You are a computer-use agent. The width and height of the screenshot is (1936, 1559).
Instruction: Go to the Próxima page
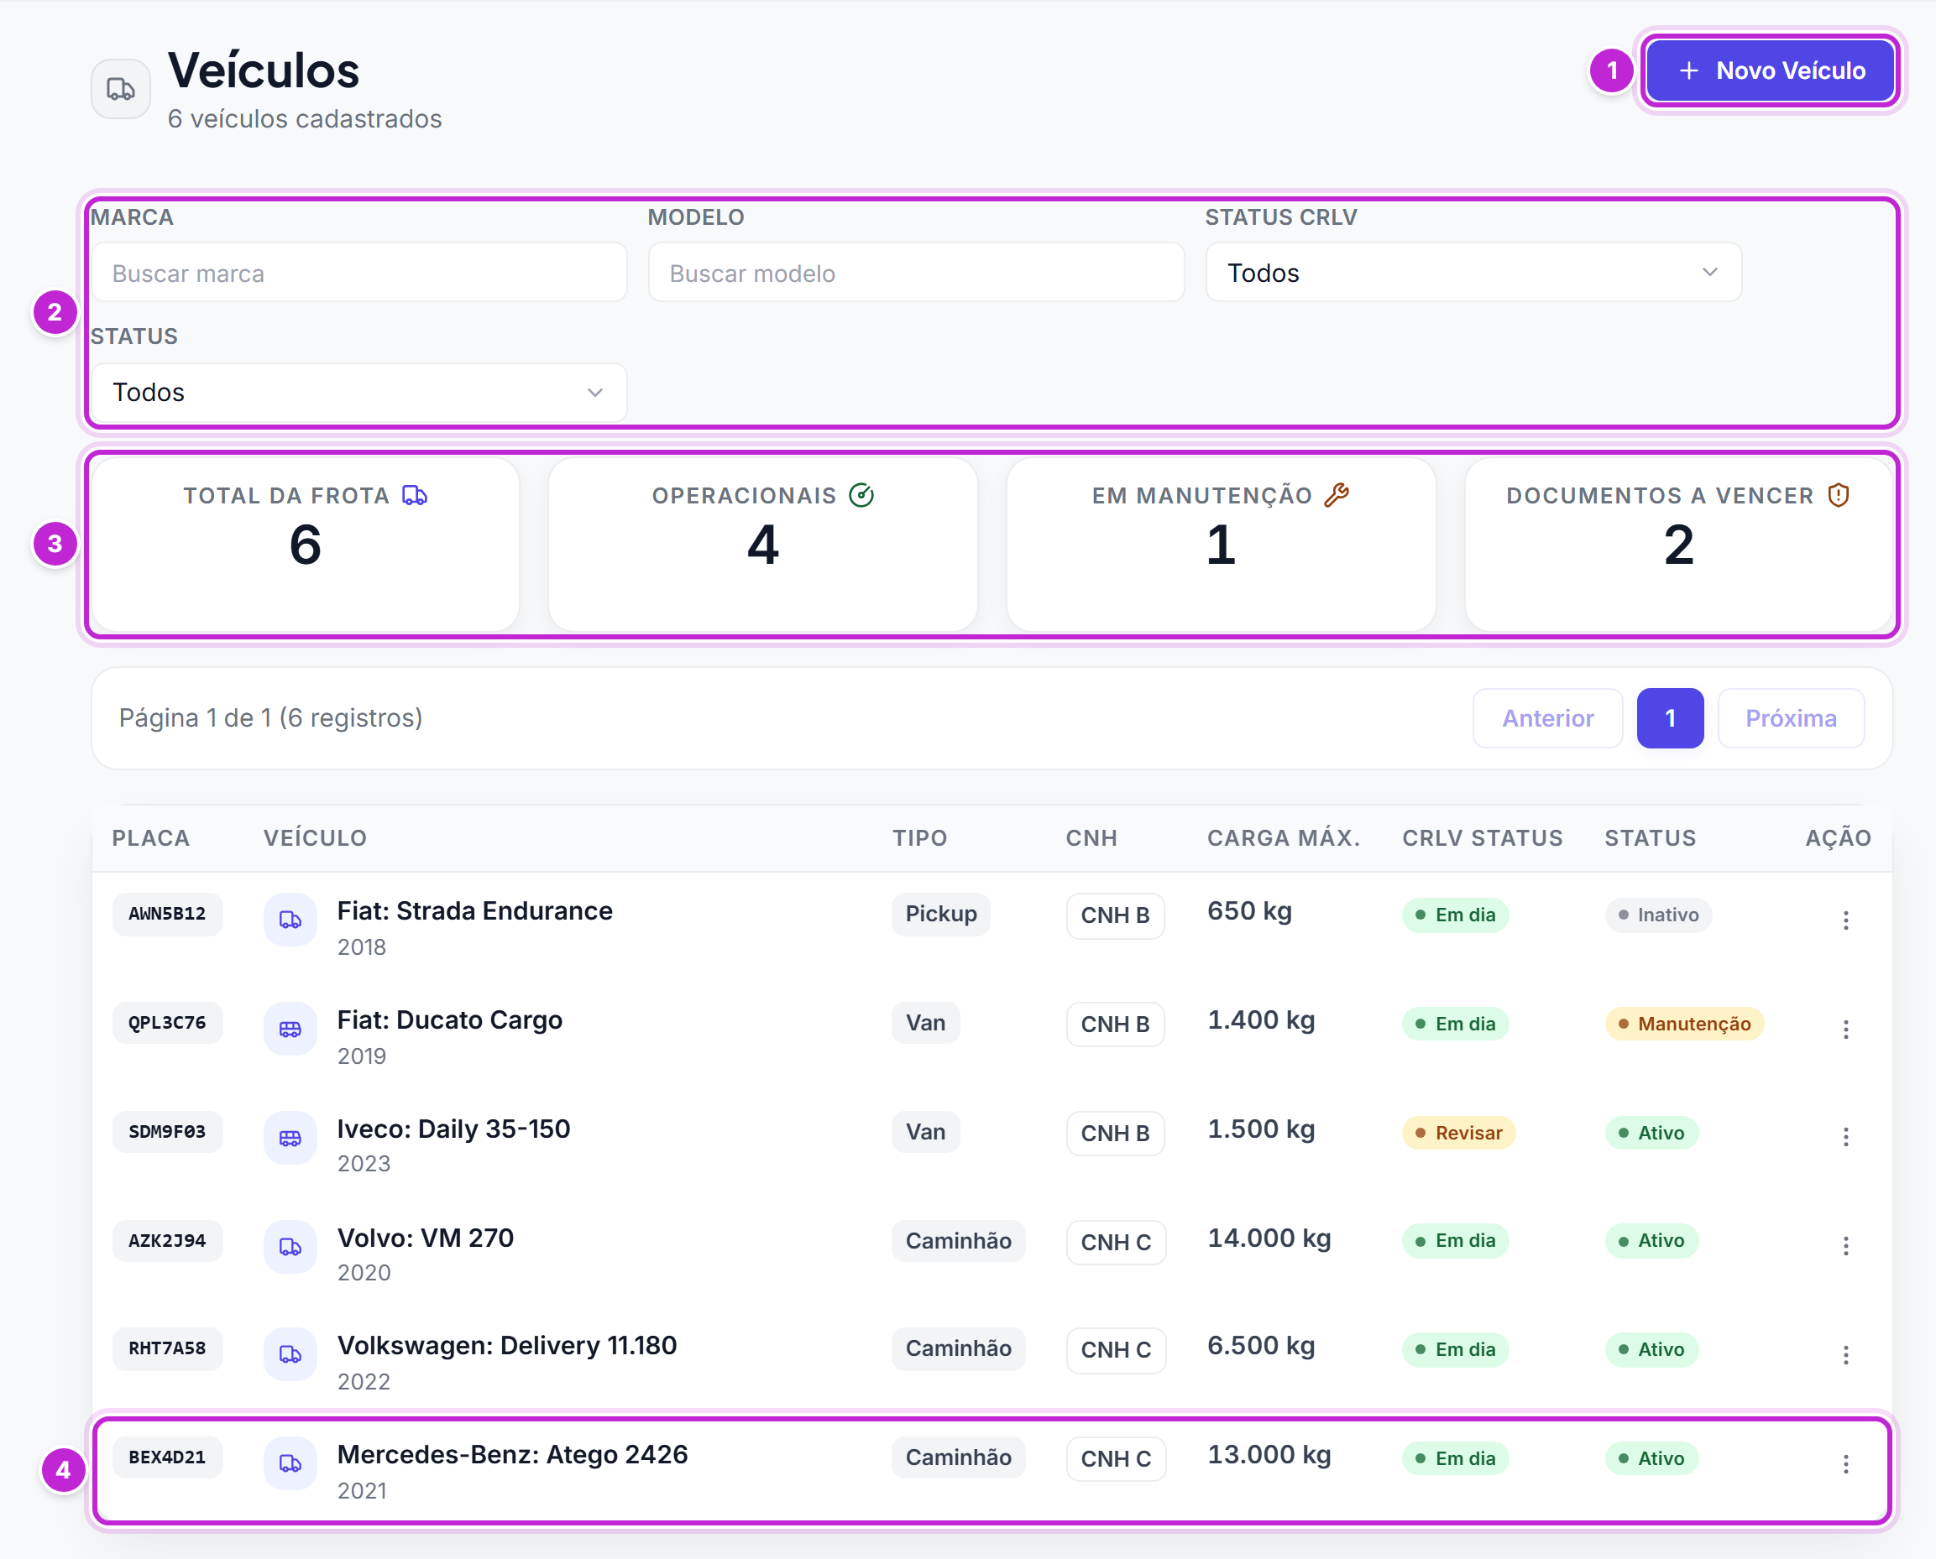pyautogui.click(x=1791, y=718)
